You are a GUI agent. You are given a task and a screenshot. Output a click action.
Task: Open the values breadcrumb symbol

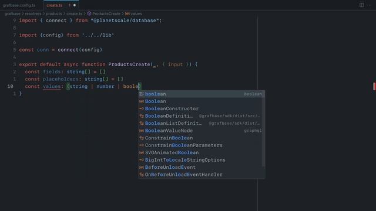(x=136, y=13)
